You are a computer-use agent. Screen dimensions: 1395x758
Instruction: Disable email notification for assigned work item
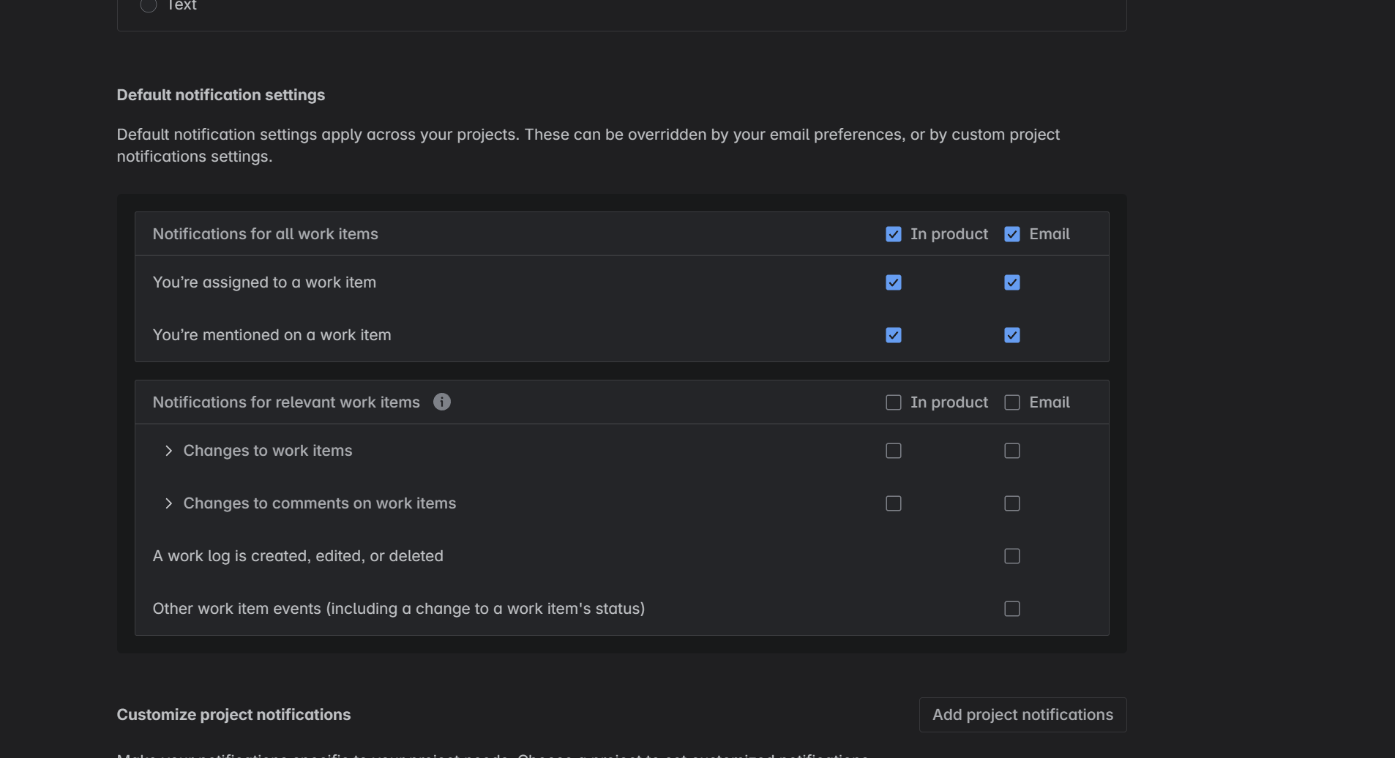click(1012, 282)
